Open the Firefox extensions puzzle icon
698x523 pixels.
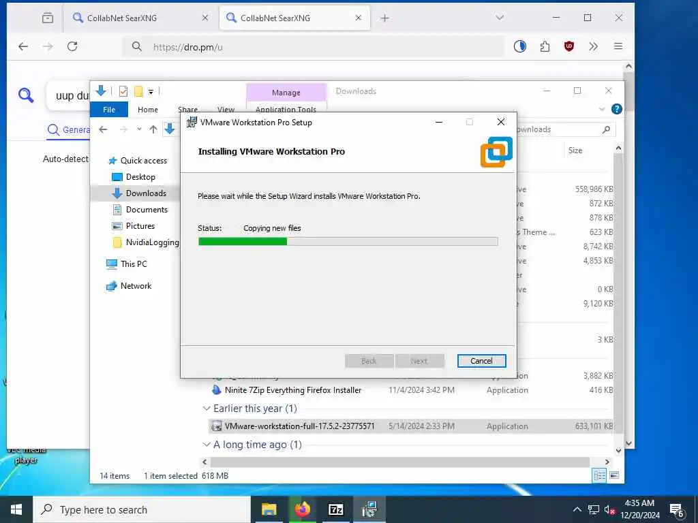coord(545,46)
